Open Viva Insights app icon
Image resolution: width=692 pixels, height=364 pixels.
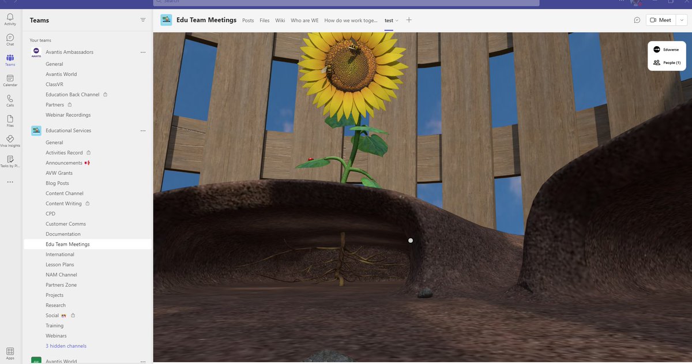coord(10,141)
